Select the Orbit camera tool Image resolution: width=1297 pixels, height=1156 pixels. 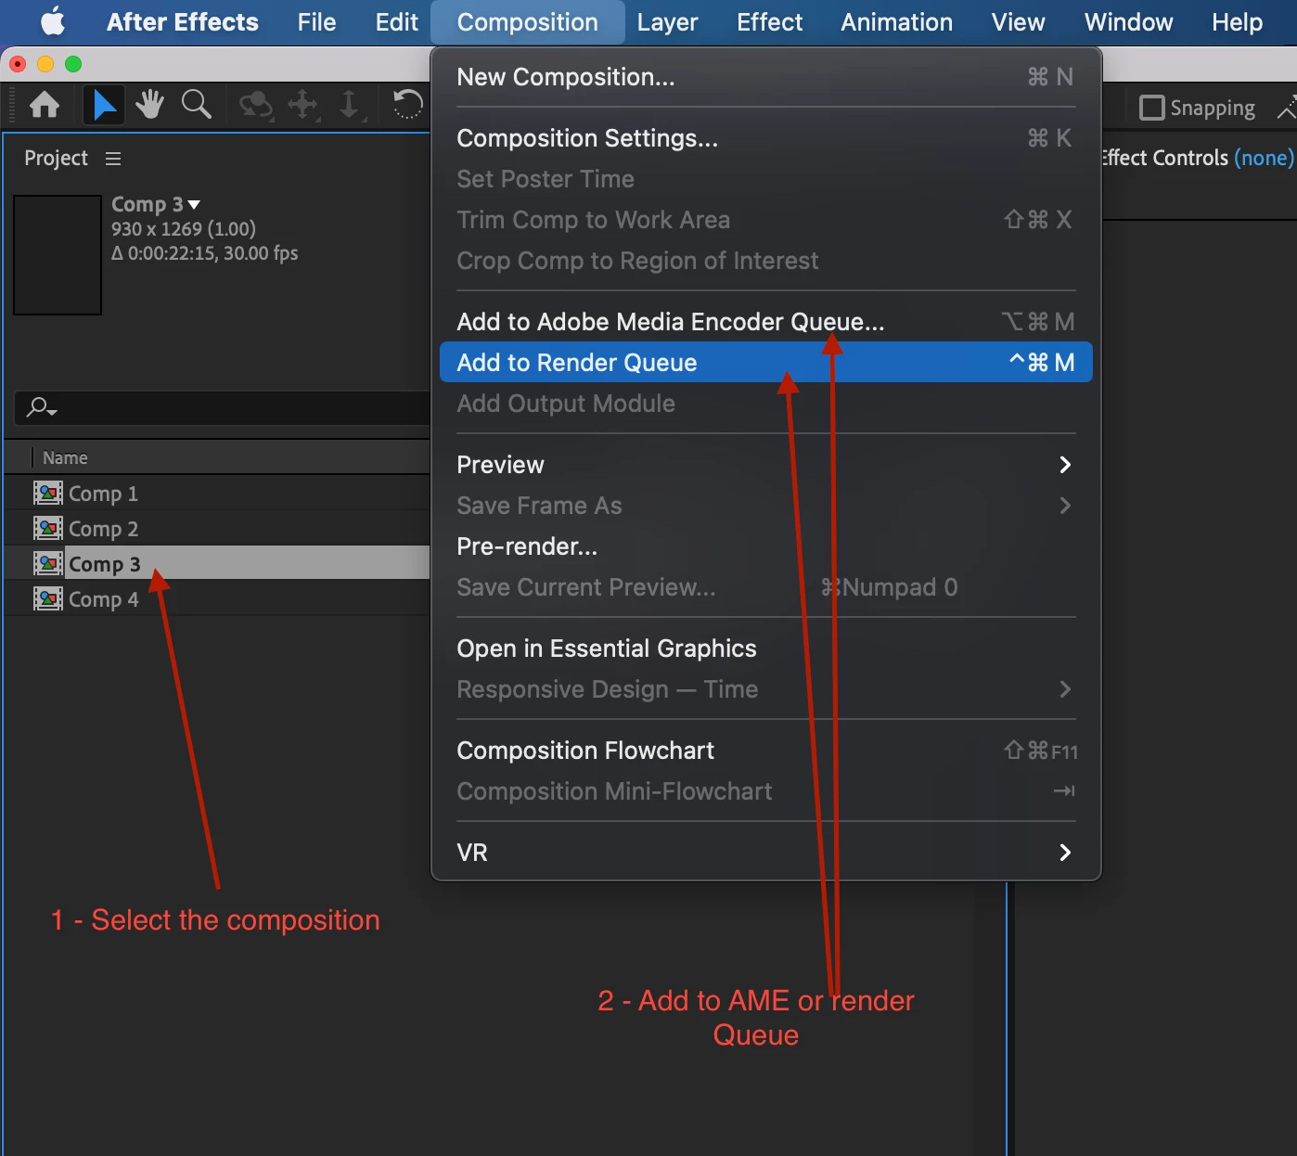256,105
